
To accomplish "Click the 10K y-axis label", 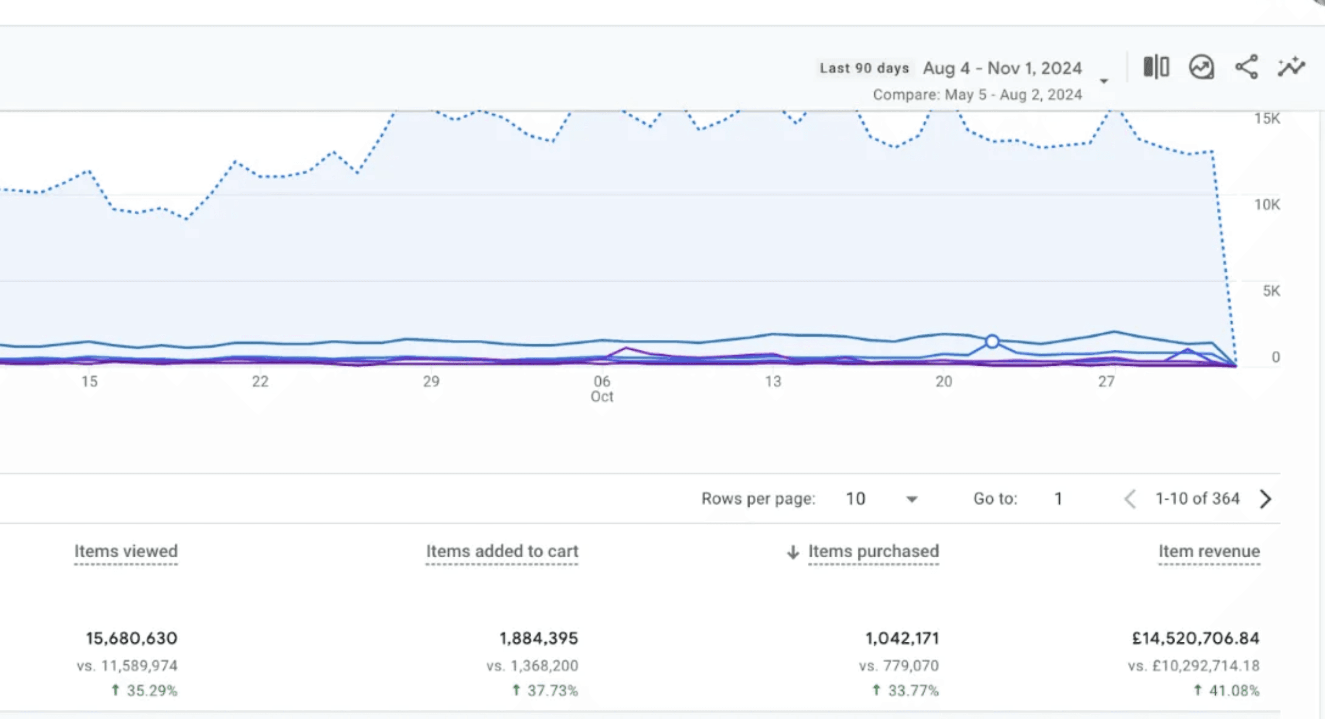I will click(x=1267, y=204).
